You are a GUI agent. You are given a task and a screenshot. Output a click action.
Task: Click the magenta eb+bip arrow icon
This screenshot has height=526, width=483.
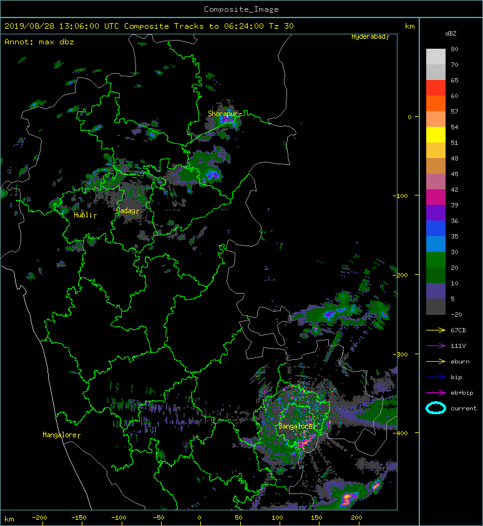pyautogui.click(x=436, y=392)
